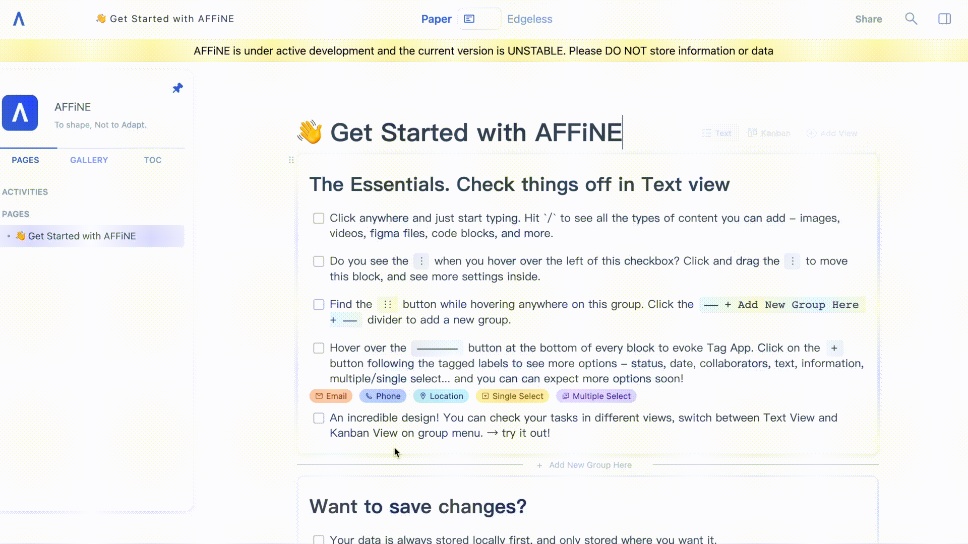Switch to Paper mode
Viewport: 968px width, 544px height.
pos(436,19)
